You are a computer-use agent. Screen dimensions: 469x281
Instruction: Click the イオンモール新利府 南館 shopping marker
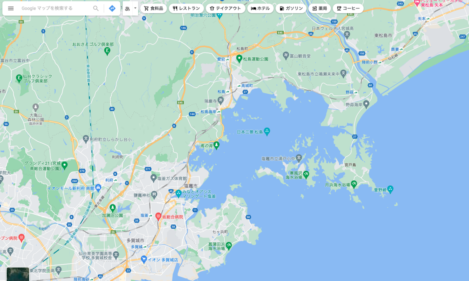[x=98, y=188]
